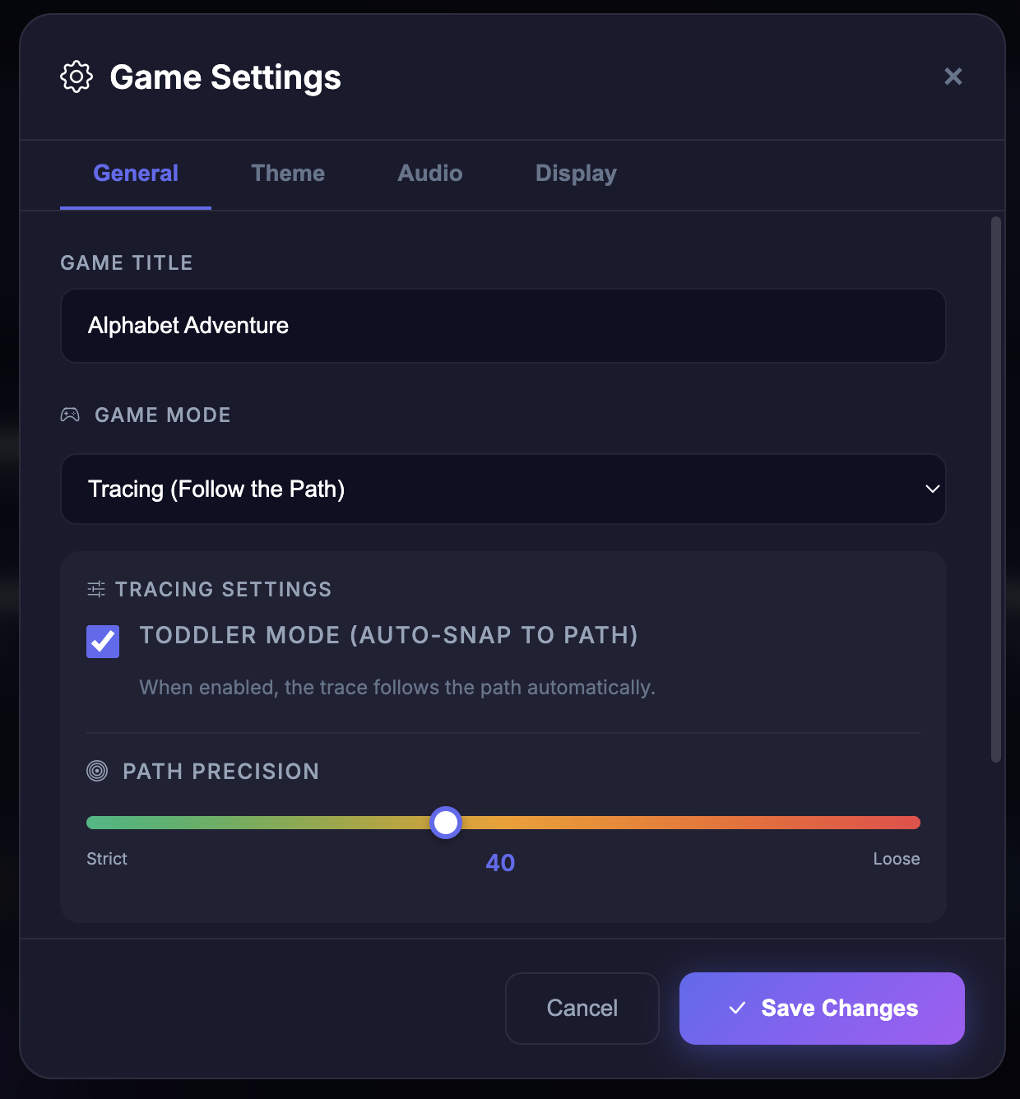
Task: Select the Display tab
Action: pyautogui.click(x=575, y=174)
